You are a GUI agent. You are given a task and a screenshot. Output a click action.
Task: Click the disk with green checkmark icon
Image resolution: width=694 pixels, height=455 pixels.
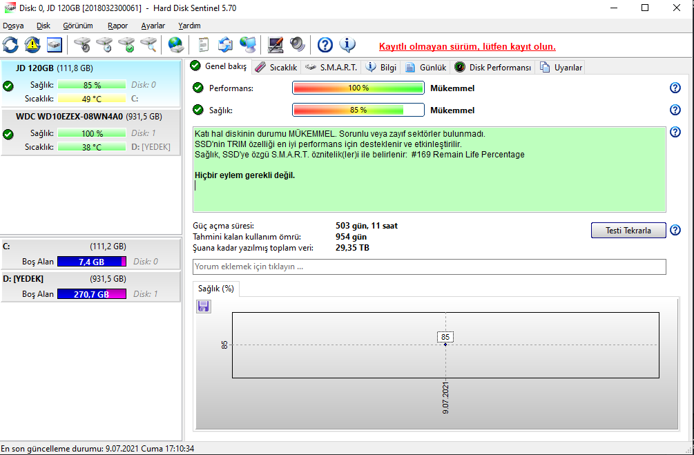(126, 45)
